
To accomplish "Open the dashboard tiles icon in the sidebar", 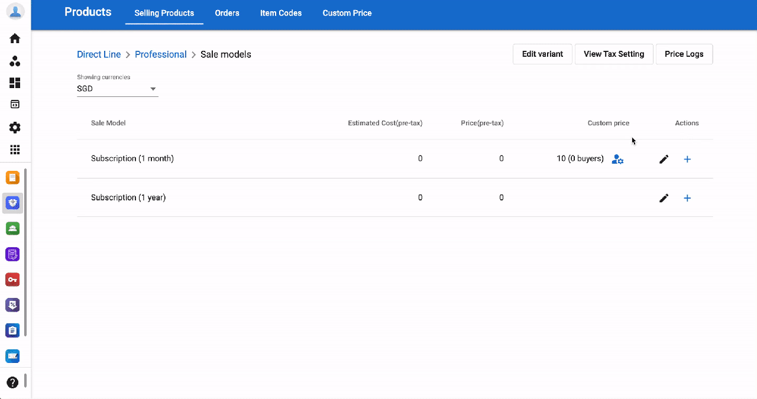I will [x=15, y=83].
